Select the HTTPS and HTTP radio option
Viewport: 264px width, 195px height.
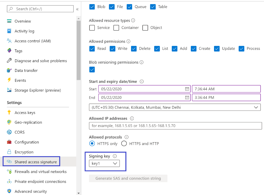pos(124,144)
